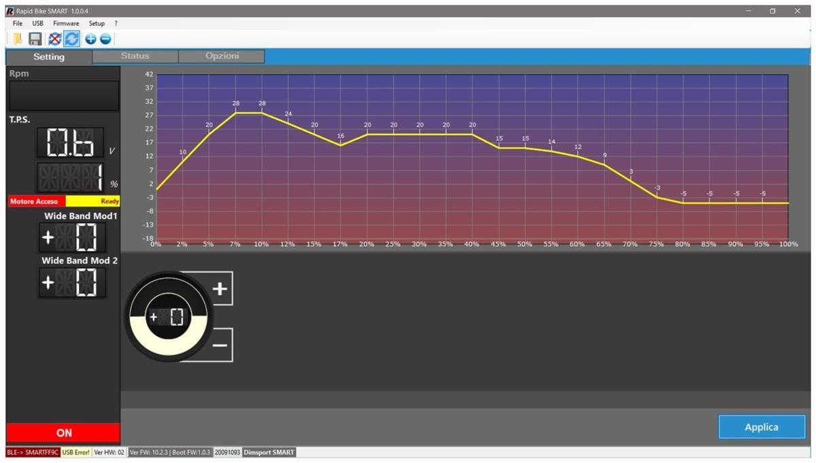Open the Firmware menu
Image resolution: width=816 pixels, height=463 pixels.
coord(66,23)
